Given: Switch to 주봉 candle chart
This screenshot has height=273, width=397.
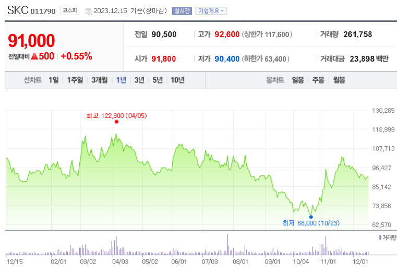Looking at the screenshot, I should [x=318, y=80].
